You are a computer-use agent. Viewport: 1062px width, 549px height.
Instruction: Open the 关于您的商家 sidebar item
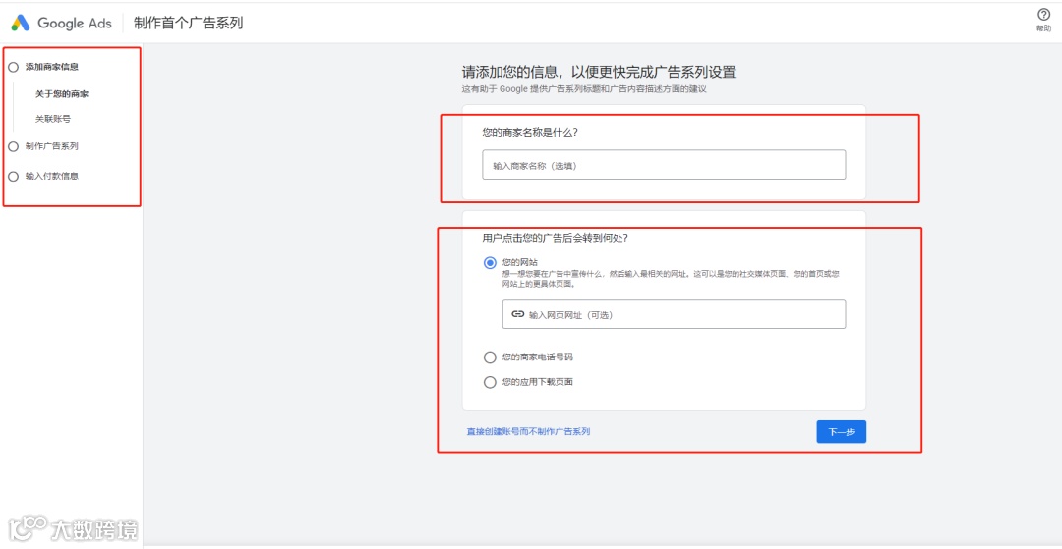point(62,94)
